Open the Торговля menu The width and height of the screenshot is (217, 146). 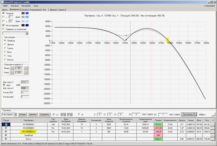[14, 5]
